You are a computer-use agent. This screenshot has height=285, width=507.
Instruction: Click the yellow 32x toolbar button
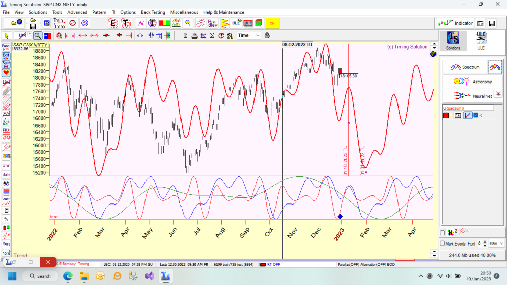click(272, 23)
